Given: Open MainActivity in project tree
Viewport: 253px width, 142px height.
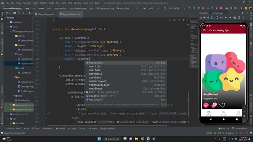Looking at the screenshot, I should pyautogui.click(x=22, y=100).
